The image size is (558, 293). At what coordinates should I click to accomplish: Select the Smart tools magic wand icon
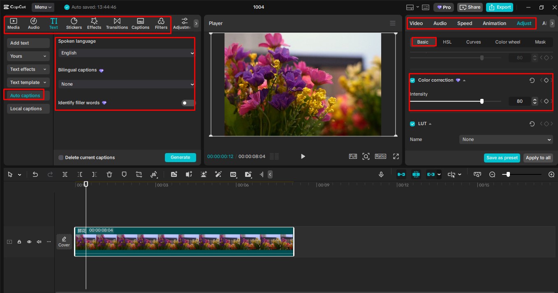(218, 174)
